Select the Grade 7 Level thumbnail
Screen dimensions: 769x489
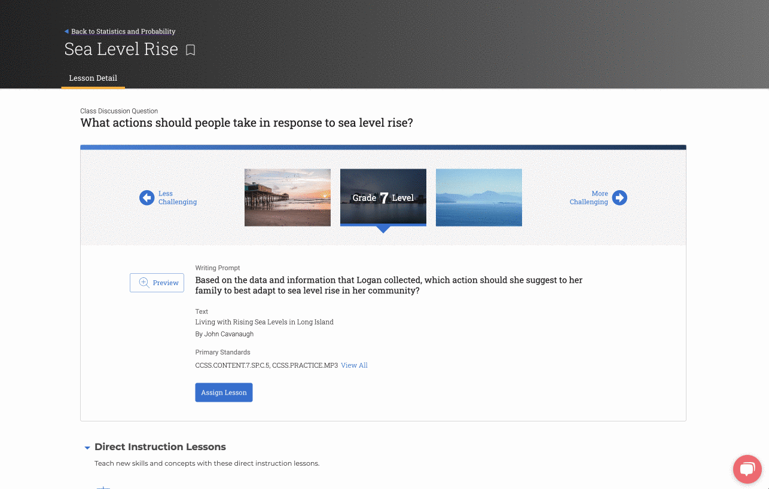(x=383, y=198)
